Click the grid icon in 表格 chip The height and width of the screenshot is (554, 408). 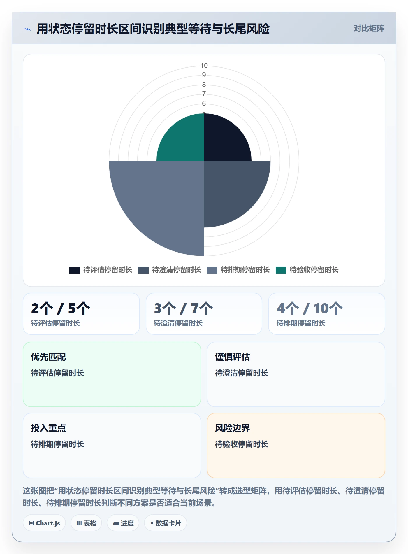click(79, 523)
